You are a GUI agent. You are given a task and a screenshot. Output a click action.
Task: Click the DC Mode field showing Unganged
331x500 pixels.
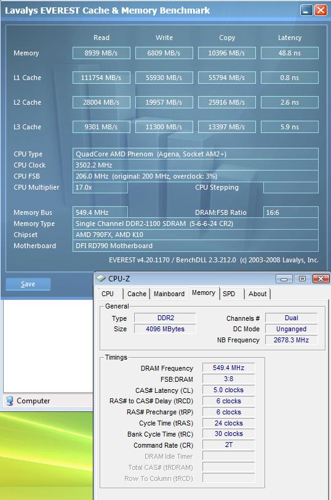[292, 329]
